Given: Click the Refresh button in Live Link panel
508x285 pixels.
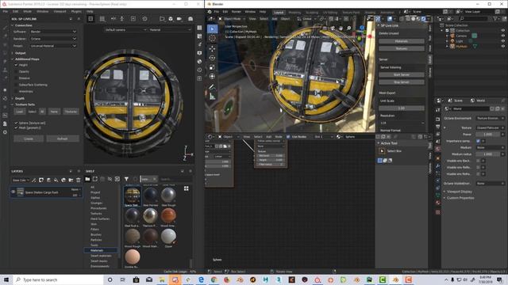Looking at the screenshot, I should click(63, 139).
